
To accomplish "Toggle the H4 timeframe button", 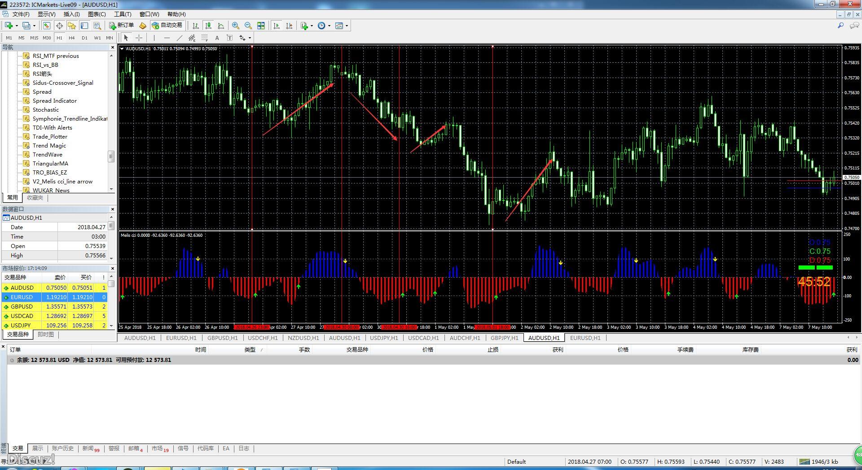I will pos(72,38).
